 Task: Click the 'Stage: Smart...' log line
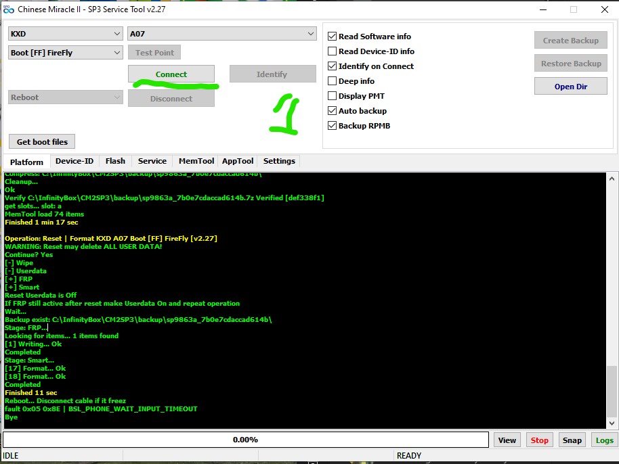30,360
